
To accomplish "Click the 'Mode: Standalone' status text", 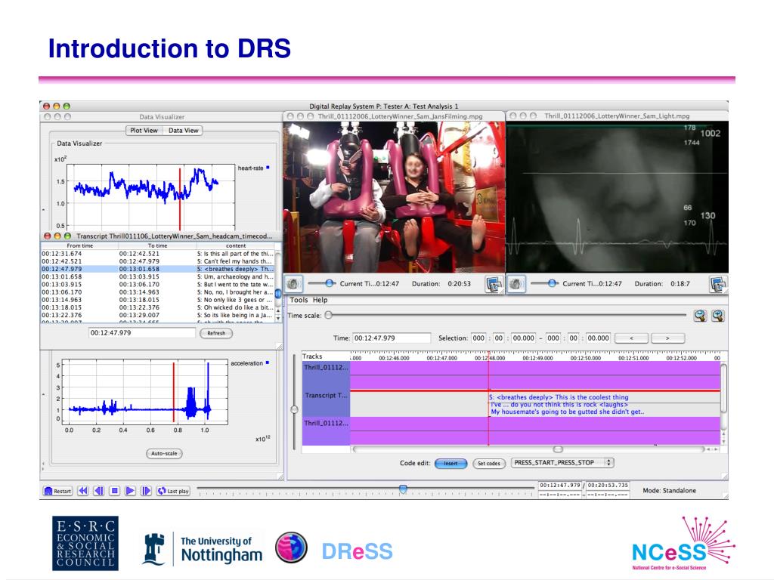I will point(670,491).
